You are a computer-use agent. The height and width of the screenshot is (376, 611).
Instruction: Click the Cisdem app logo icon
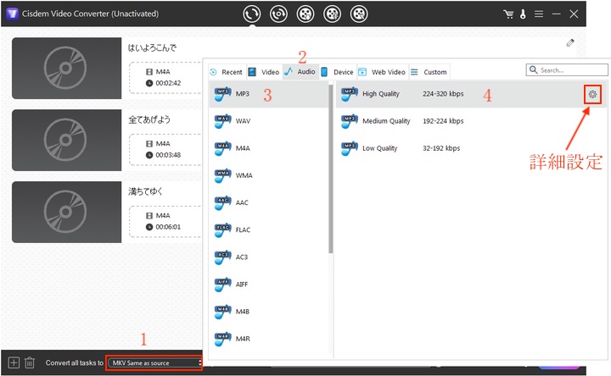tap(12, 14)
